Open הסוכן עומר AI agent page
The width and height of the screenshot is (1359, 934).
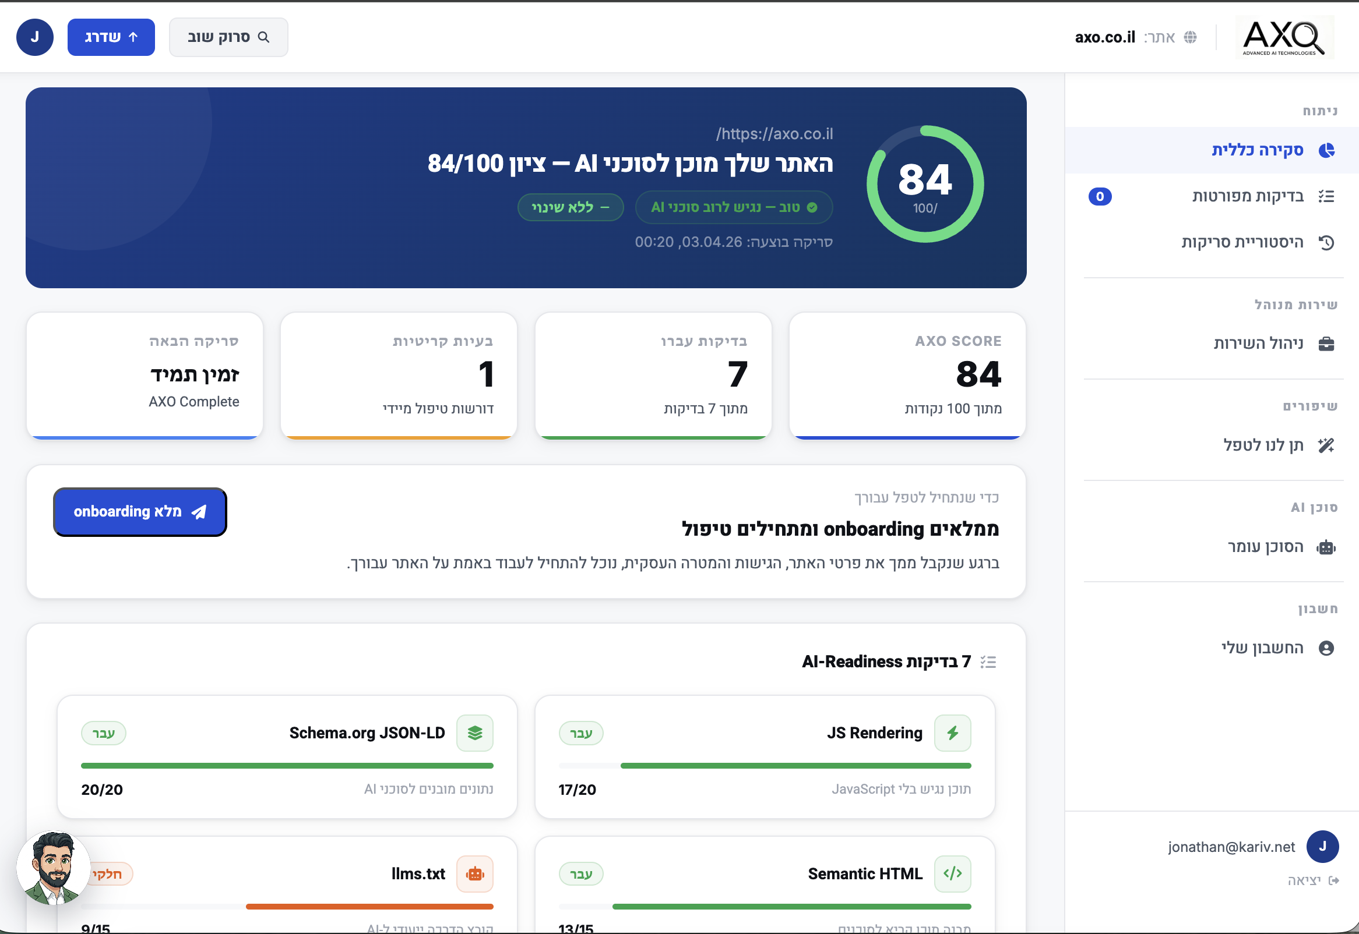click(x=1265, y=547)
